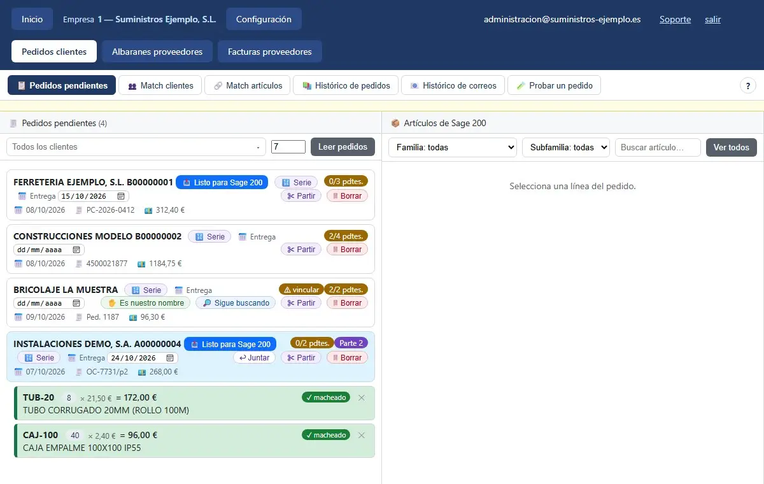764x484 pixels.
Task: Switch to the Albaranes proveedores tab
Action: pos(157,52)
